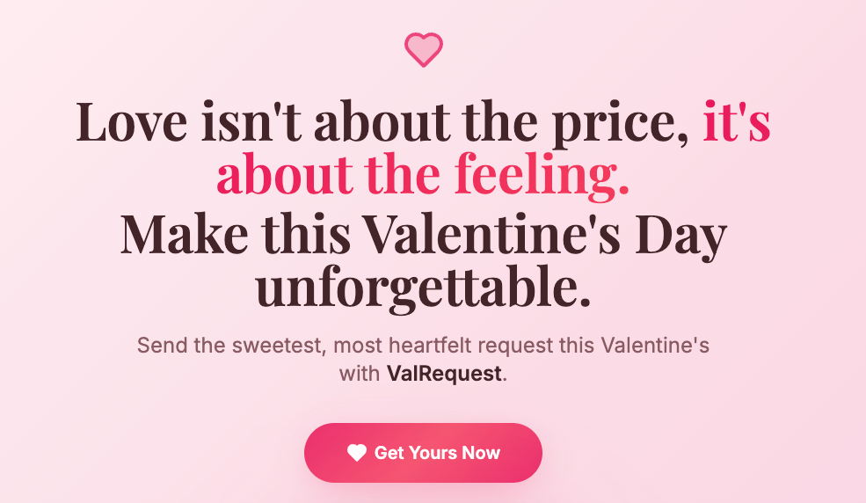Click the word 'Love' in the headline

(x=132, y=121)
